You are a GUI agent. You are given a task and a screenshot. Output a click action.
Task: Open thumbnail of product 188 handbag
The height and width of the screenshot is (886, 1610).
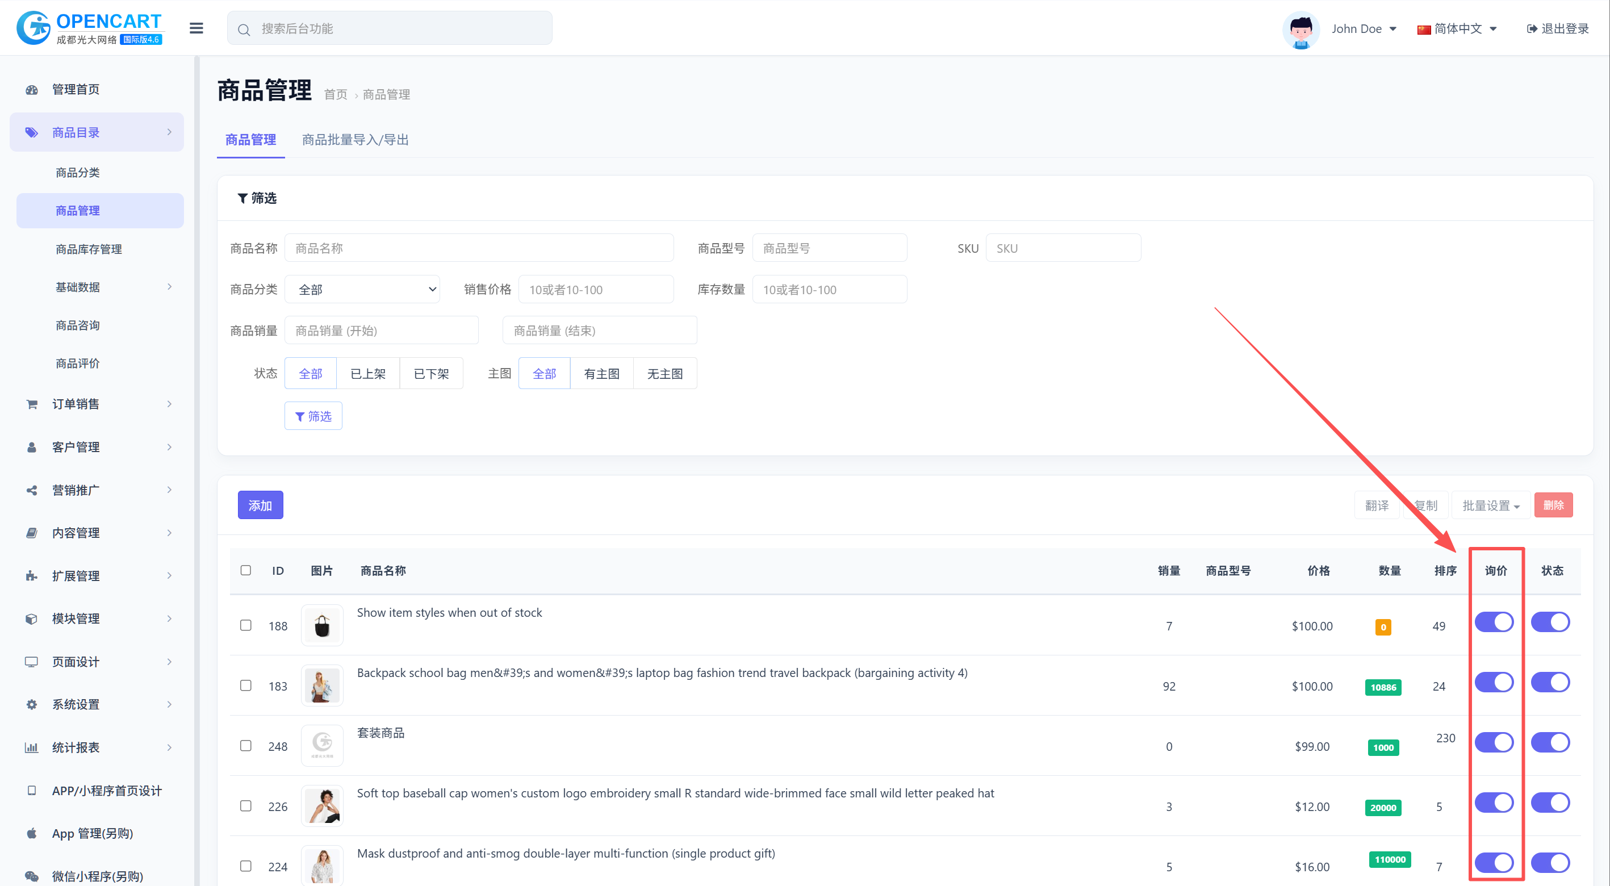[x=322, y=625]
